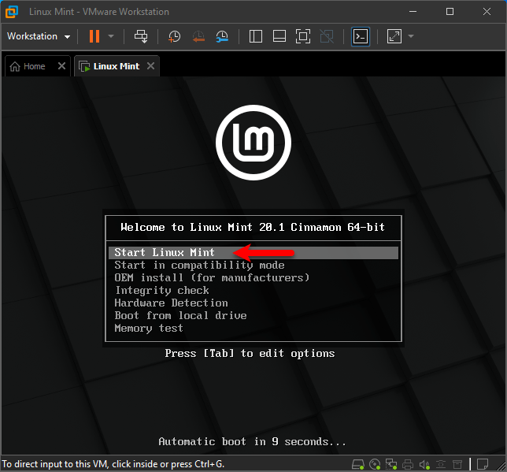Open the power options dropdown arrow
Image resolution: width=507 pixels, height=472 pixels.
(x=111, y=36)
